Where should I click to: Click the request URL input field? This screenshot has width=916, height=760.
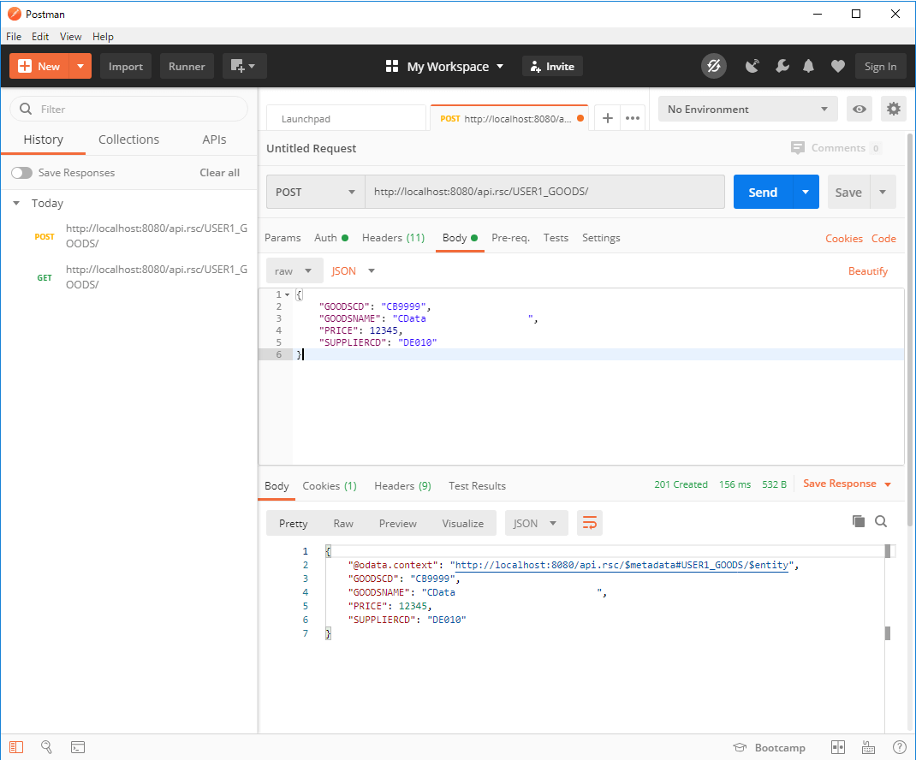(x=544, y=193)
